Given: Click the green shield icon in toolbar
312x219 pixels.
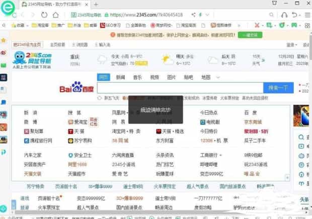Looking at the screenshot, I should pyautogui.click(x=282, y=25).
